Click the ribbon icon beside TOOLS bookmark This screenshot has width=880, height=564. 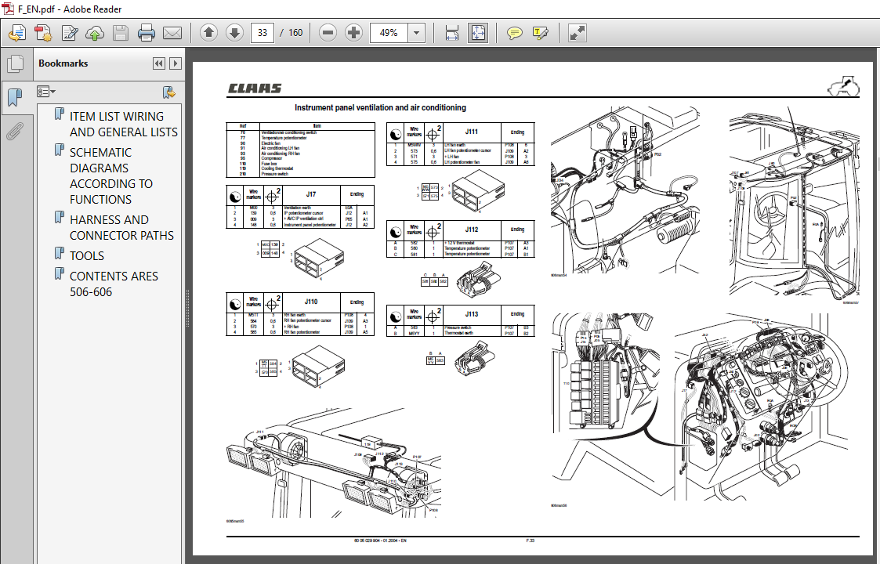click(60, 254)
